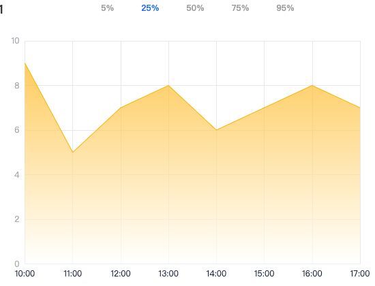This screenshot has width=375, height=286.
Task: Click the 14:00 dip data point
Action: click(216, 130)
